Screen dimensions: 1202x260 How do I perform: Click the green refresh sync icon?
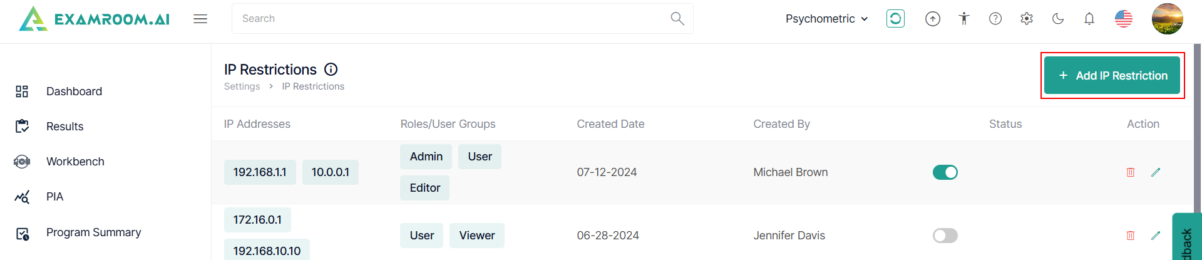pyautogui.click(x=895, y=19)
